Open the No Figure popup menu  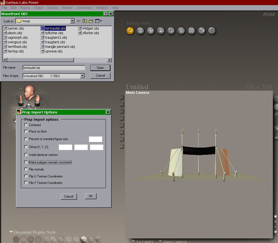[x=143, y=241]
